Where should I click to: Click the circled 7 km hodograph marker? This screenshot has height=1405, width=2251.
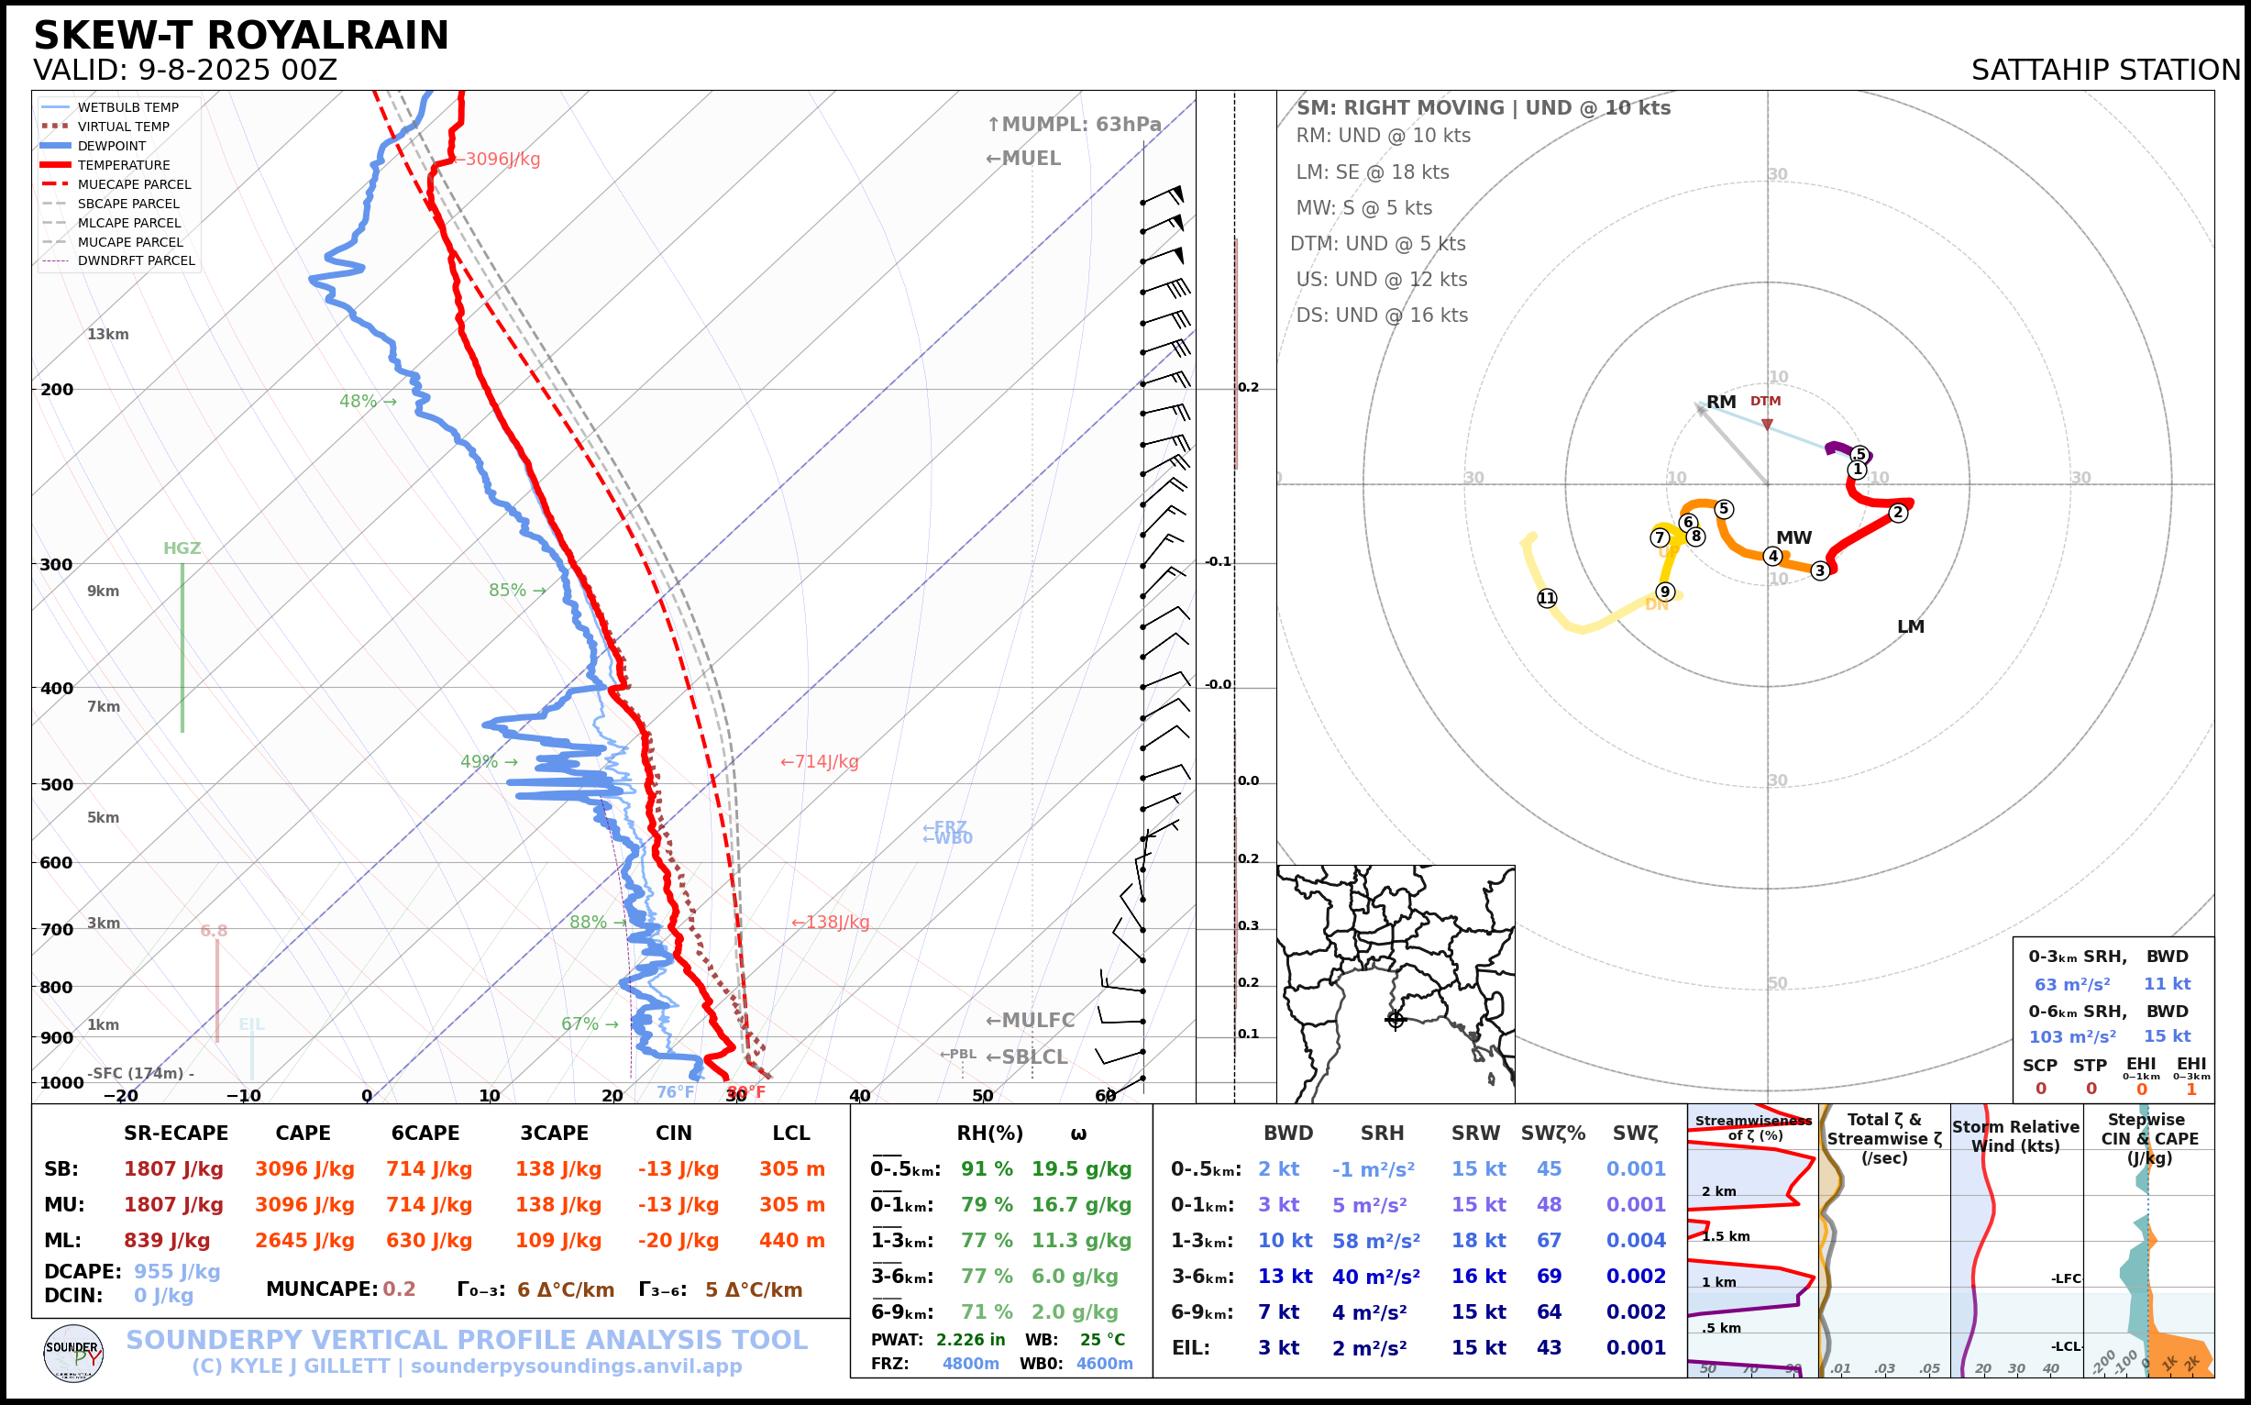[1660, 537]
